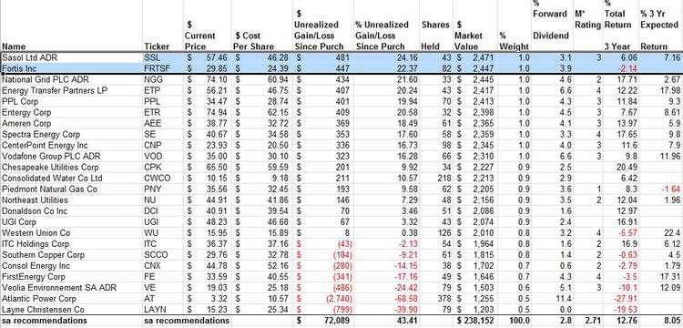Click the 378 shares held cell
Screen dimensions: 683x328
tap(436, 299)
